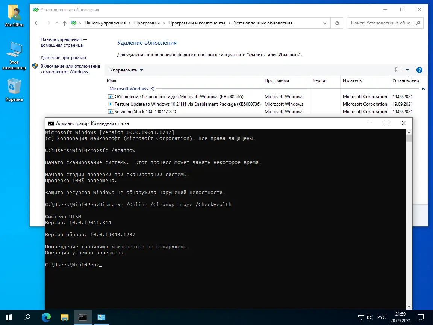
Task: Launch Microsoft Edge from the taskbar
Action: [x=46, y=317]
